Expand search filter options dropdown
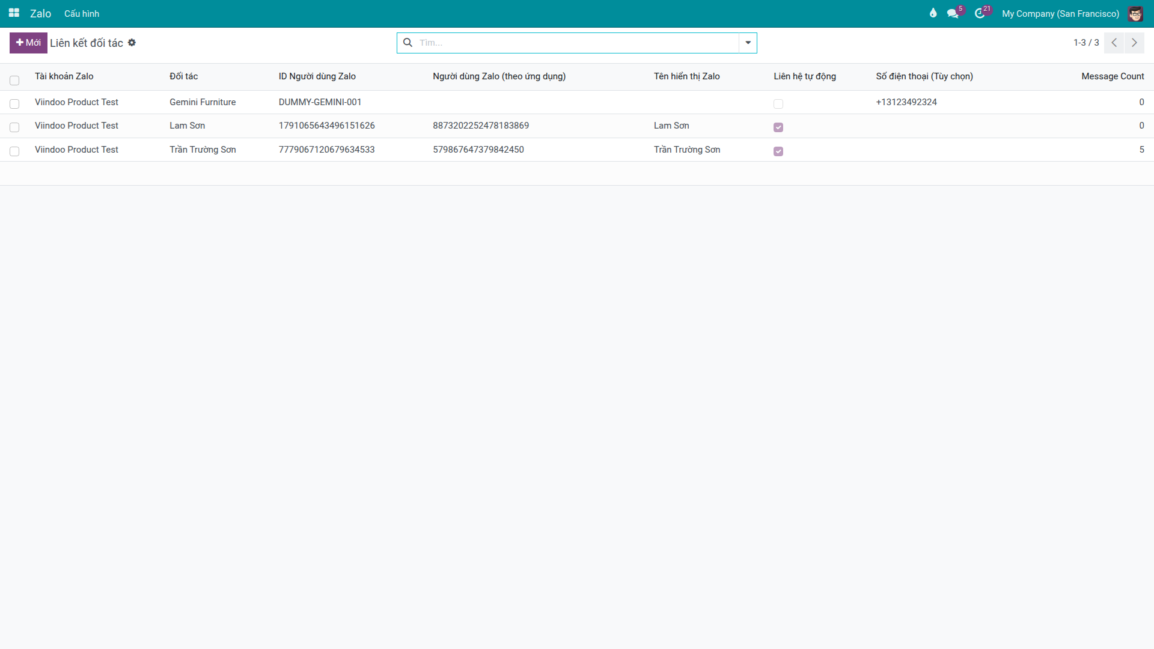Screen dimensions: 1154x649 click(x=748, y=43)
